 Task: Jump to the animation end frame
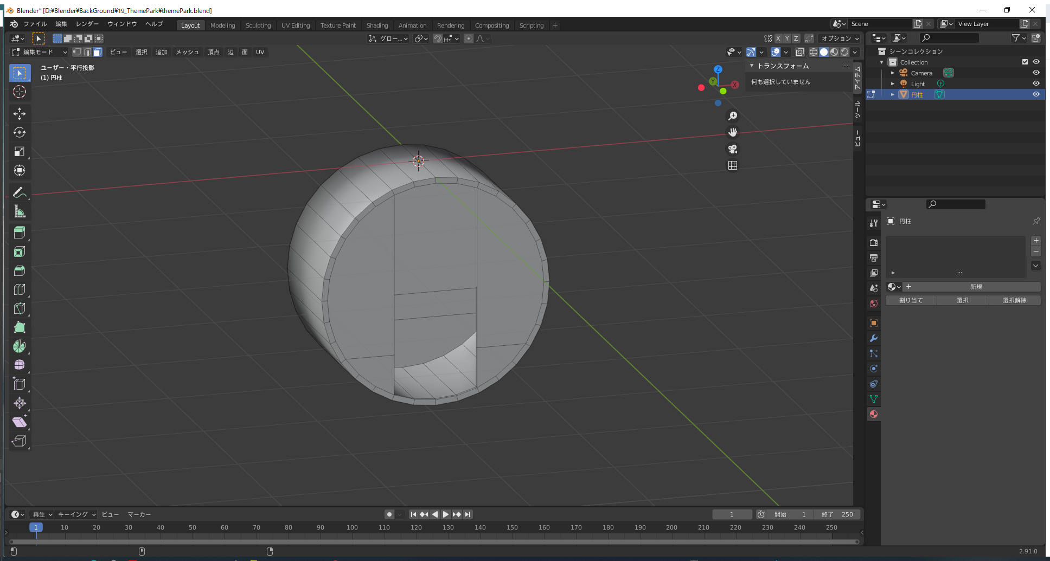point(468,514)
